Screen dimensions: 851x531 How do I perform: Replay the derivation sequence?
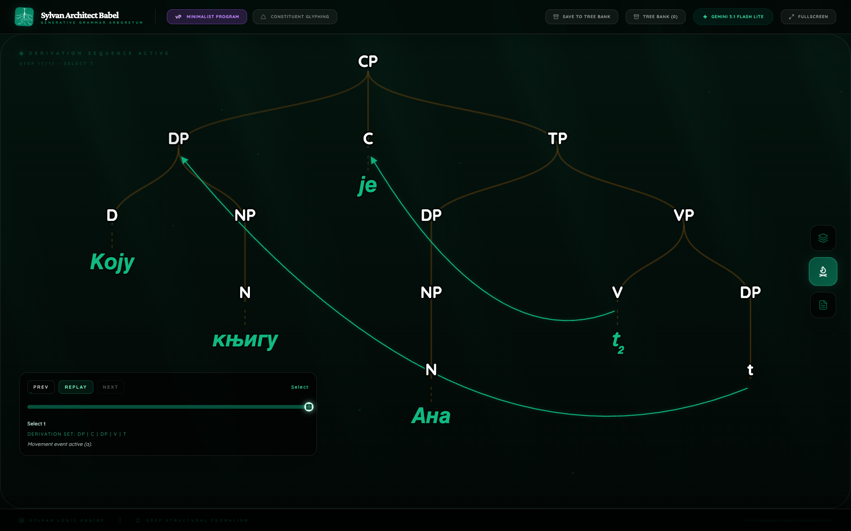click(76, 387)
